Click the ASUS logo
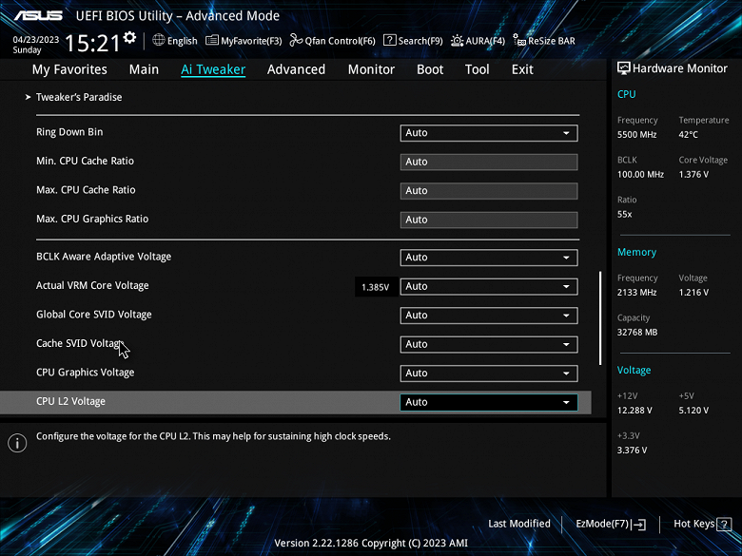 point(38,15)
